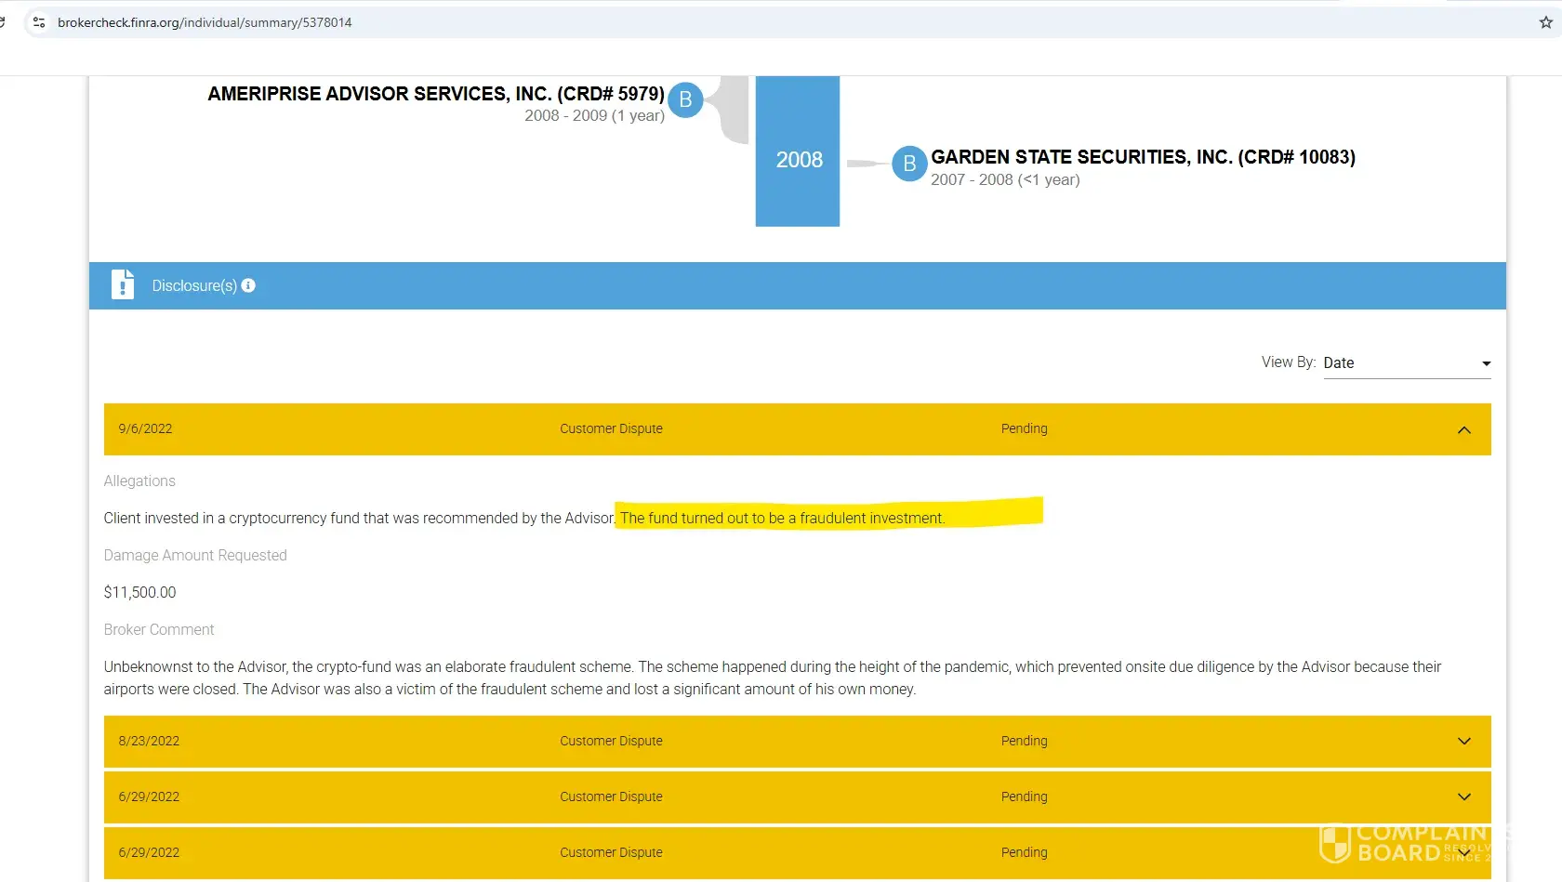
Task: Click the Ameriprise Advisor Services, Inc. firm name
Action: click(436, 94)
